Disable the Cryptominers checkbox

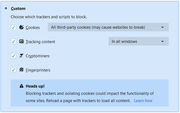point(13,56)
